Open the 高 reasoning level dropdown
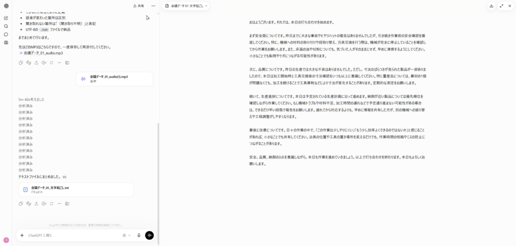Viewport: 516px width, 246px height. pyautogui.click(x=126, y=235)
